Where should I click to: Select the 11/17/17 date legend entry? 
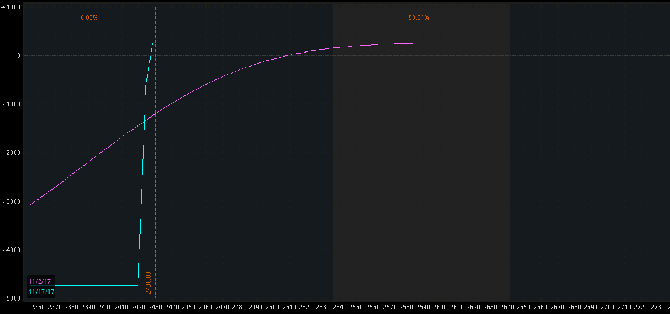pyautogui.click(x=41, y=292)
